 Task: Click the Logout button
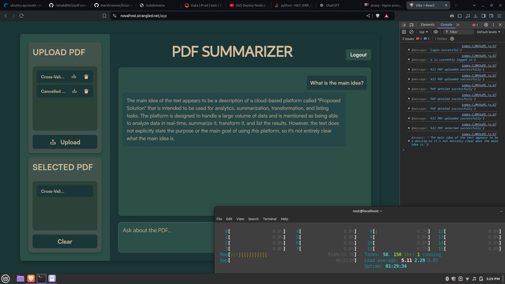tap(358, 55)
